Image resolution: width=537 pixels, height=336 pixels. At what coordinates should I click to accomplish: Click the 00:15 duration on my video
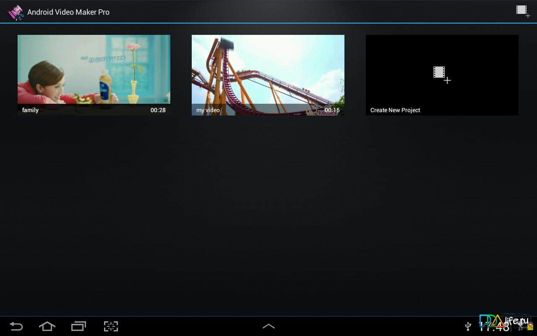(x=332, y=110)
